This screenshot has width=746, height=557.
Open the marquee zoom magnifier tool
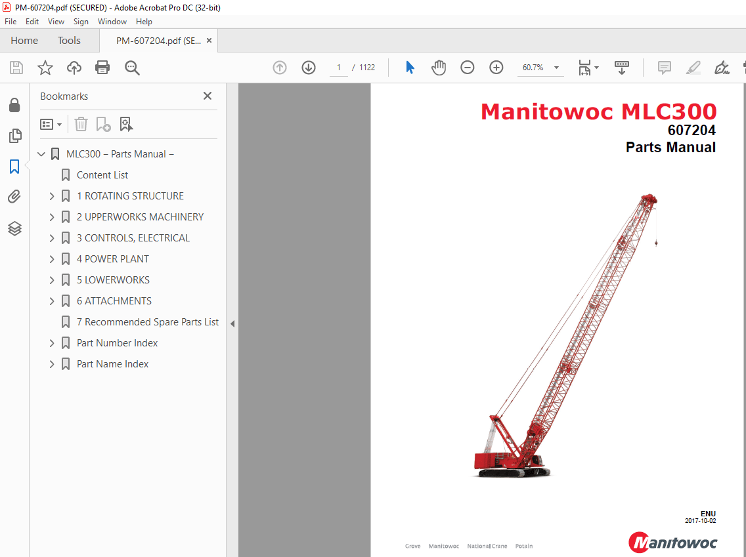[131, 68]
